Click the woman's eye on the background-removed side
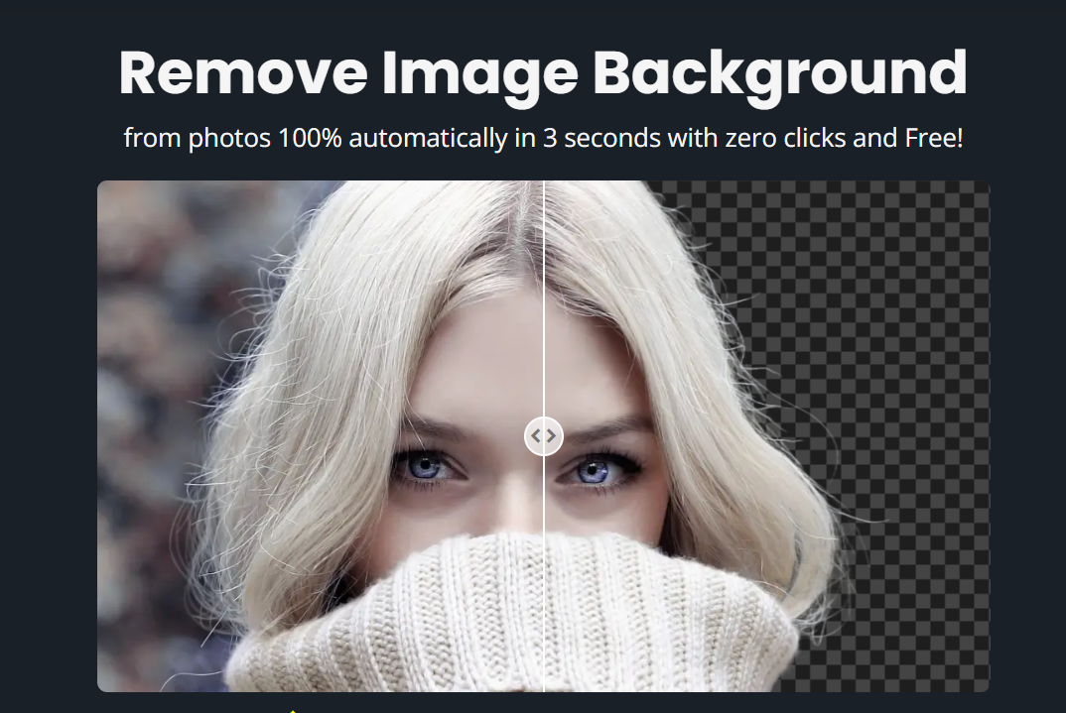This screenshot has height=713, width=1066. 596,471
